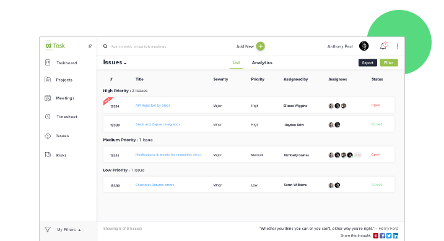Viewport: 444px width, 241px height.
Task: Click assignee avatars for Slack and Zapier integration
Action: tap(334, 125)
